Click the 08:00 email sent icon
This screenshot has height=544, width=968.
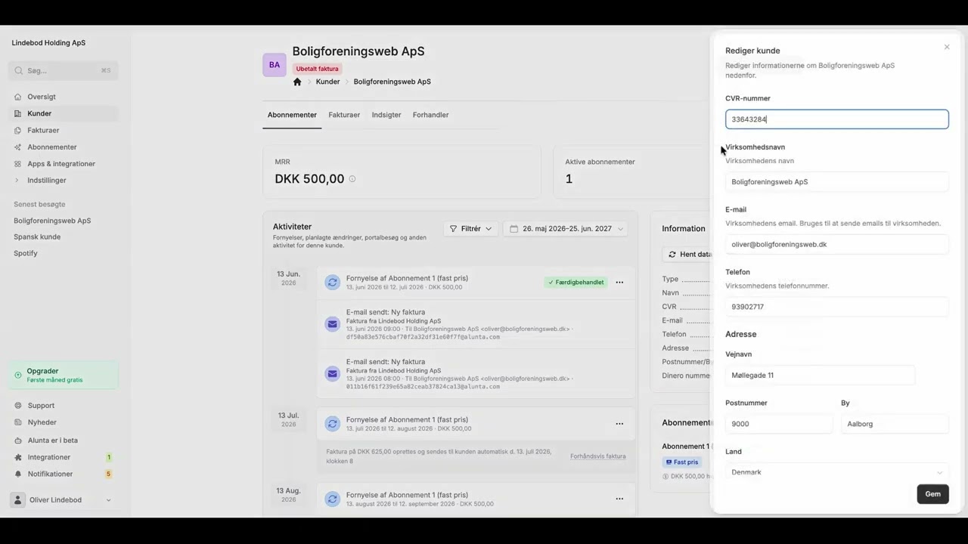(x=332, y=373)
